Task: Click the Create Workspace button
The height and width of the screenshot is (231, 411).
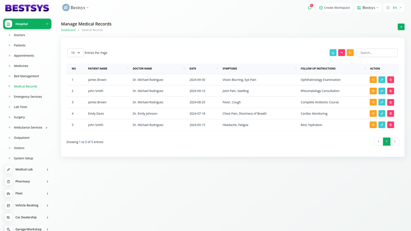Action: coord(334,8)
